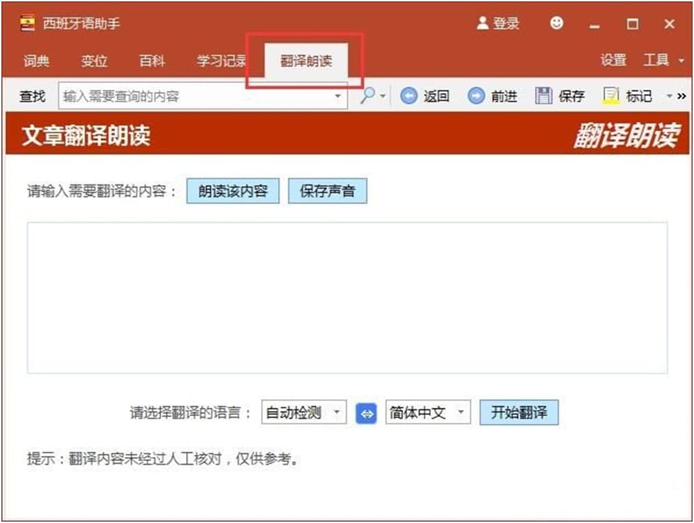Expand the Tools (工具) menu

pyautogui.click(x=662, y=60)
